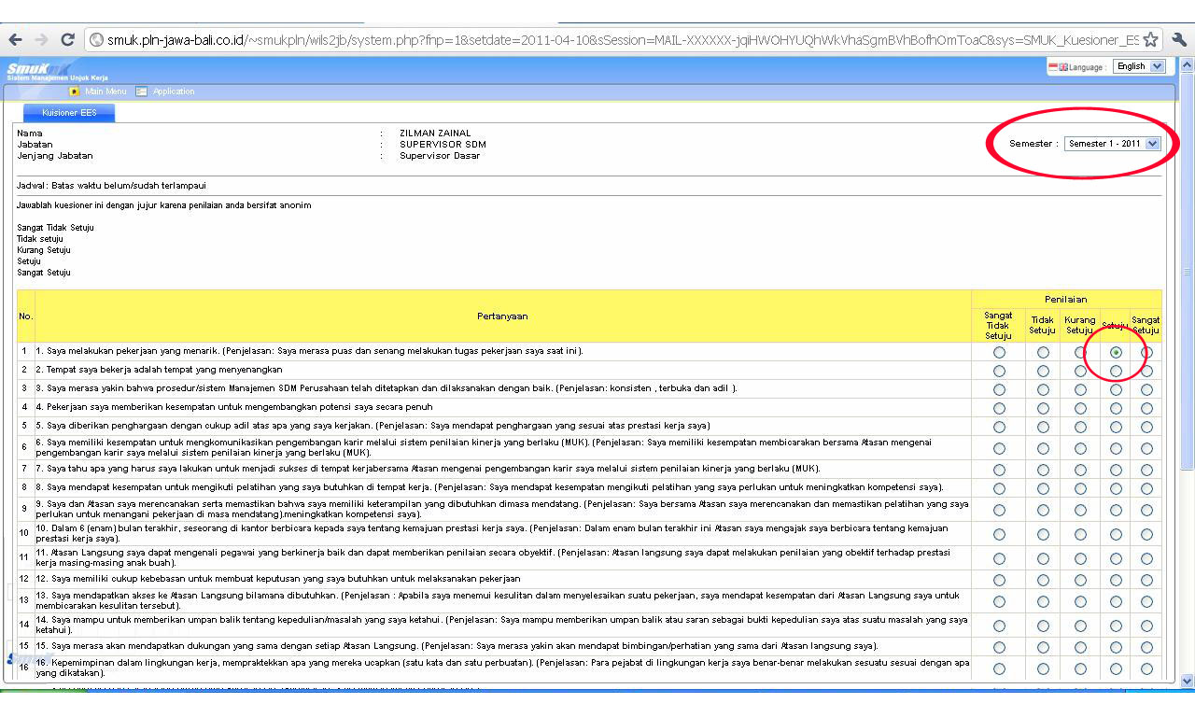The image size is (1195, 717).
Task: Click the vertical scrollbar down arrow
Action: [x=1187, y=681]
